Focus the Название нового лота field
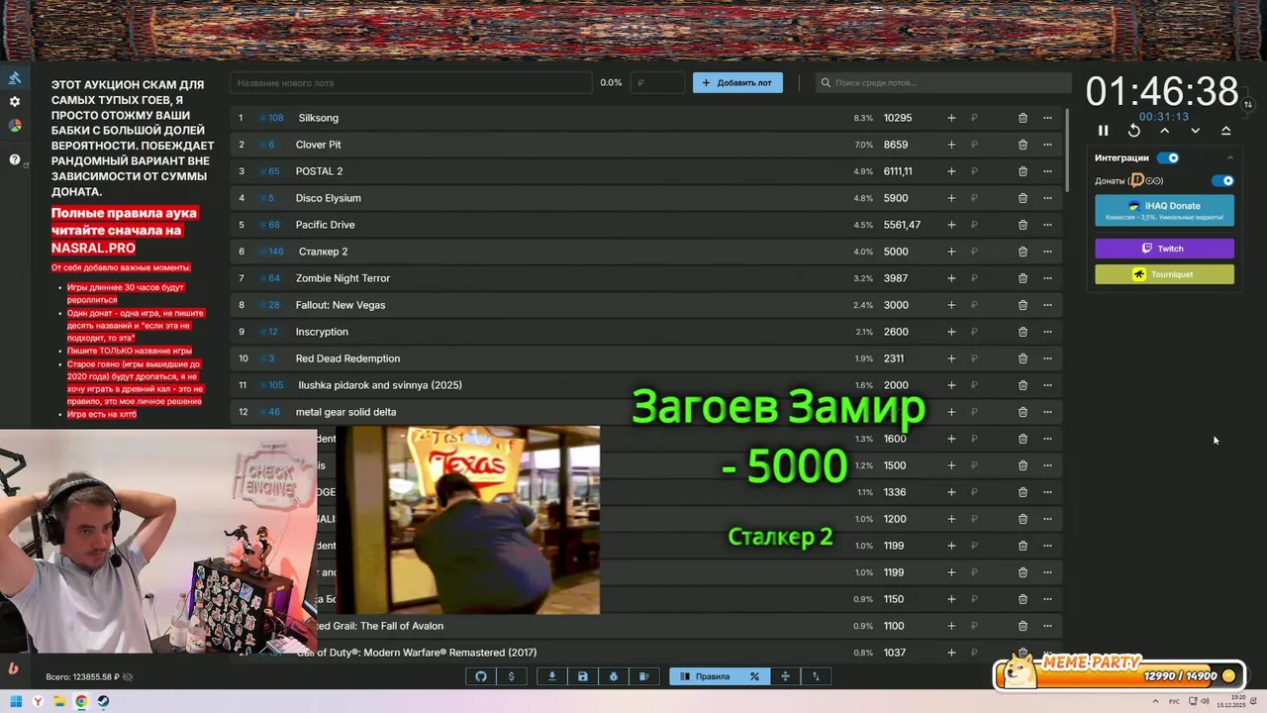Viewport: 1267px width, 713px height. [x=411, y=83]
